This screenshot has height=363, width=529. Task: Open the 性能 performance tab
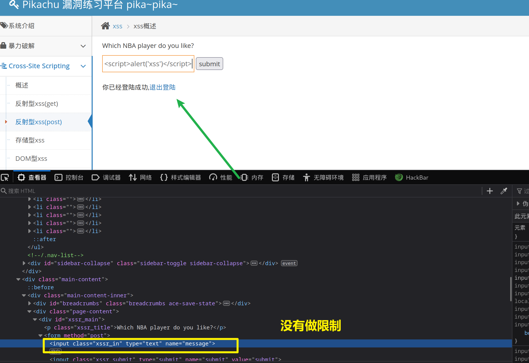click(221, 178)
